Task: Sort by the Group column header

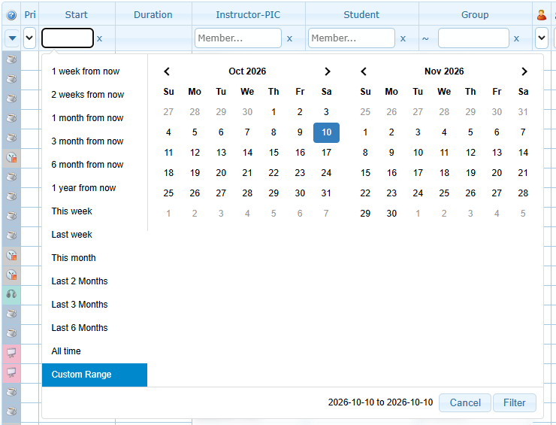Action: (475, 14)
